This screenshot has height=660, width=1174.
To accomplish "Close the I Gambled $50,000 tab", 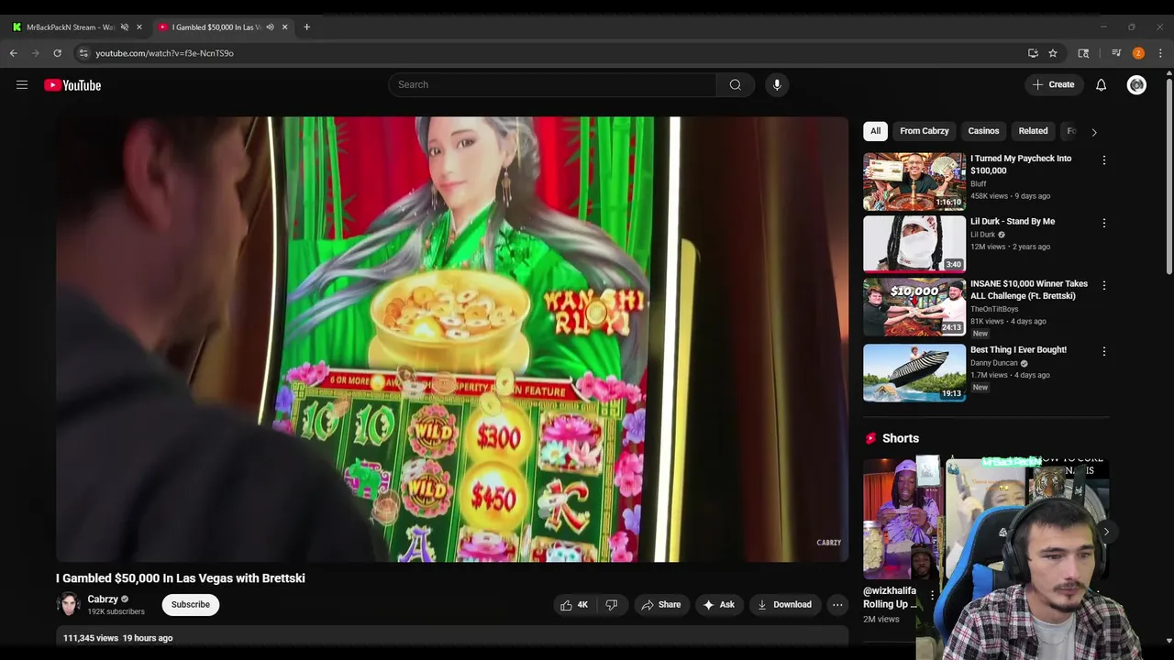I will (x=284, y=27).
